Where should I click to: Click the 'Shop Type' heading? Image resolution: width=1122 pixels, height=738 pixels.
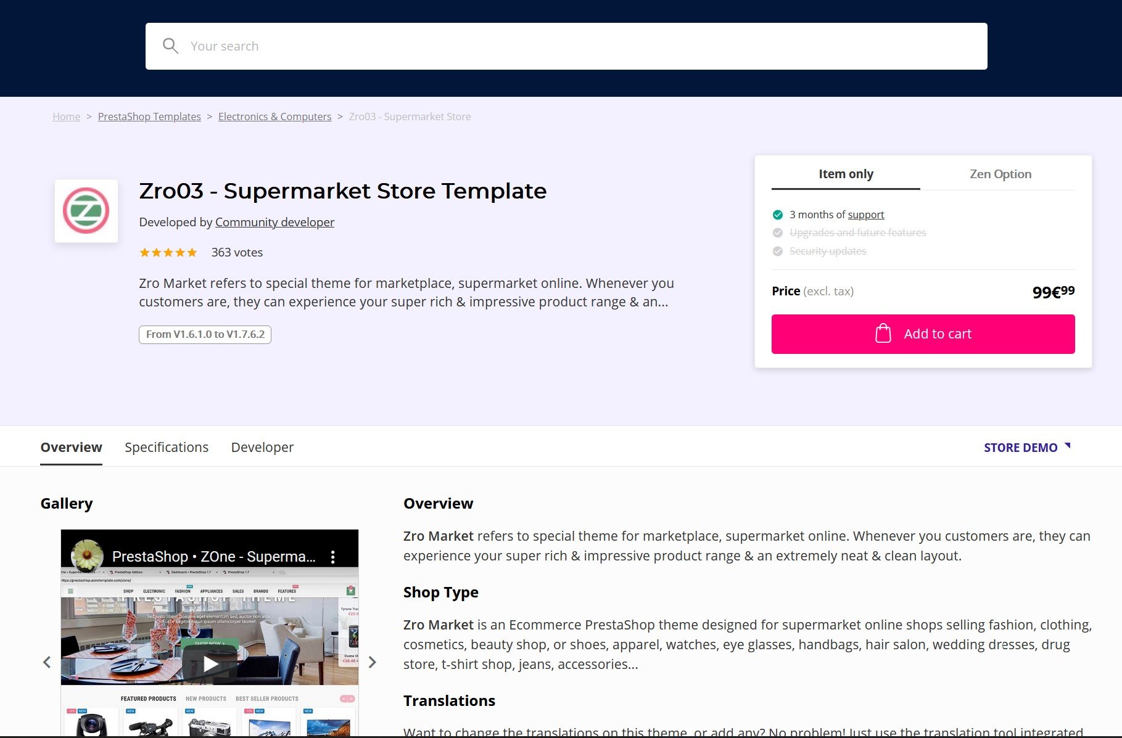click(440, 592)
